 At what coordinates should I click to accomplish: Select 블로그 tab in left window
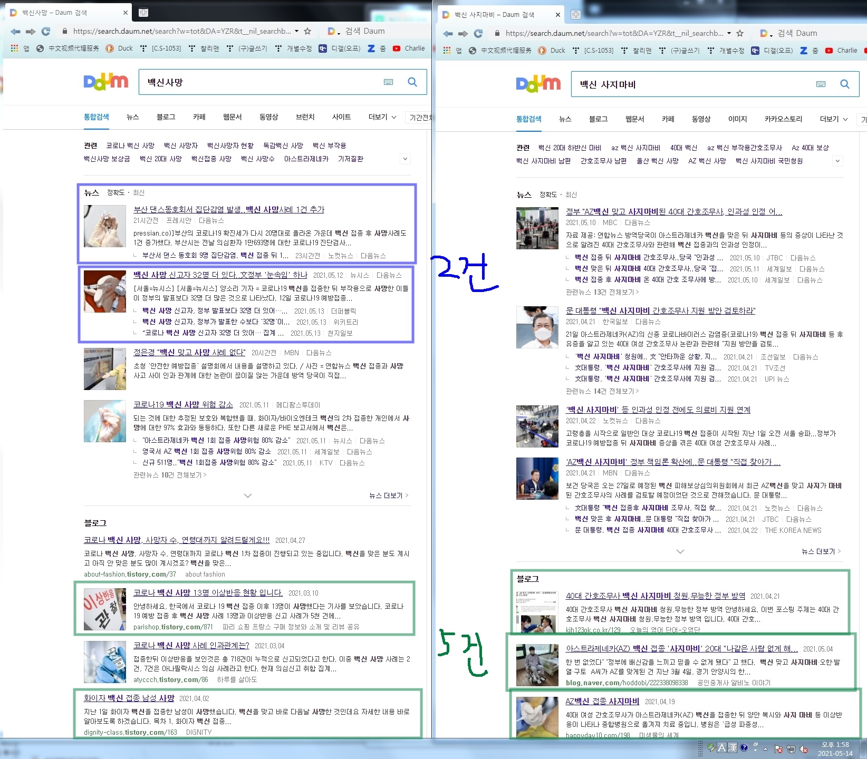[x=166, y=117]
